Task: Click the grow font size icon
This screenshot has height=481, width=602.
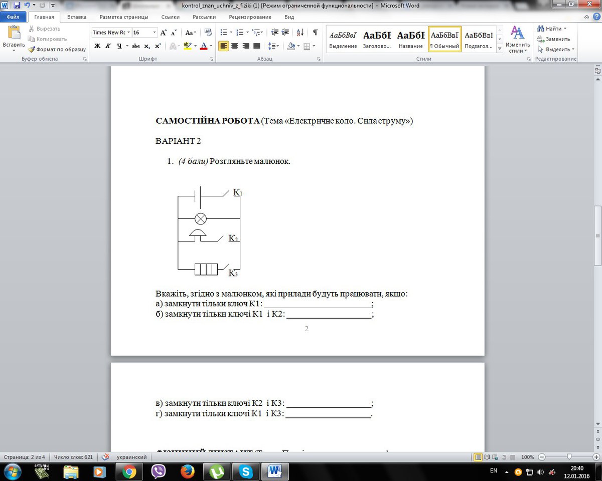Action: click(x=164, y=33)
